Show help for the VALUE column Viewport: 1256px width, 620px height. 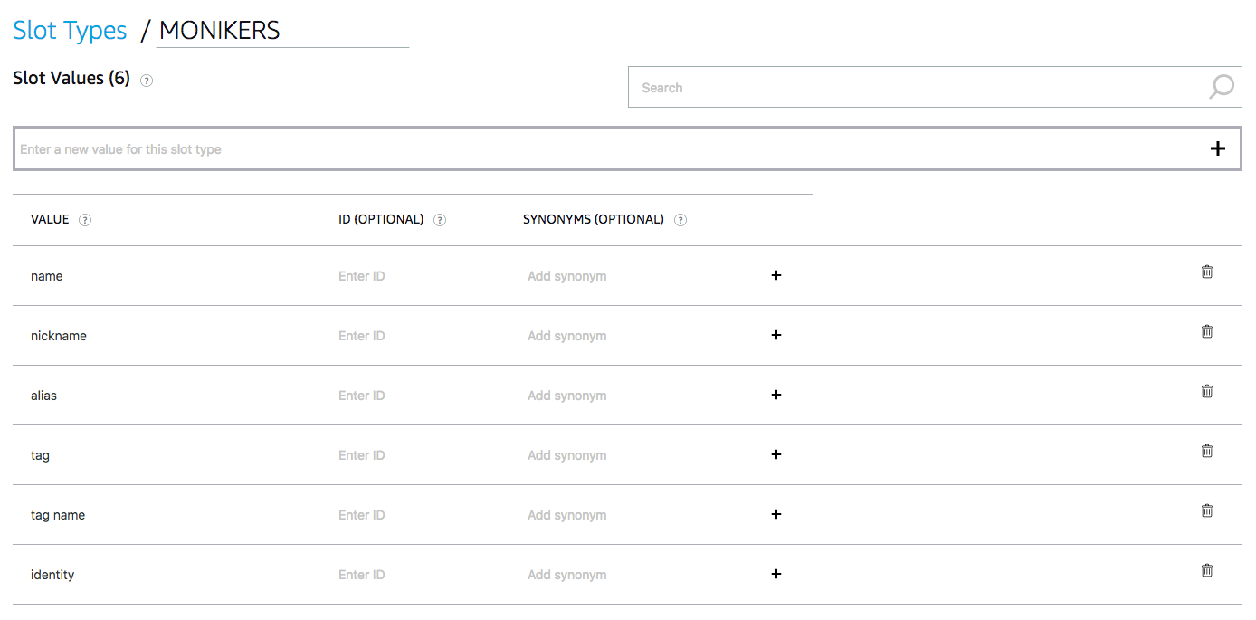(85, 220)
